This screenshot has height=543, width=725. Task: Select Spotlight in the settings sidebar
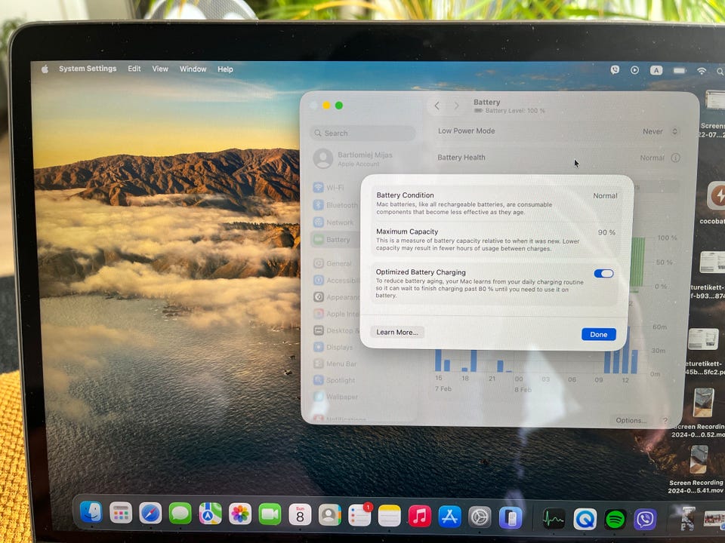click(x=335, y=380)
